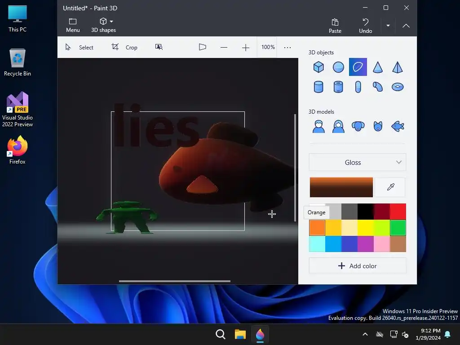The image size is (460, 345).
Task: Select the tube 3D object
Action: pos(338,87)
